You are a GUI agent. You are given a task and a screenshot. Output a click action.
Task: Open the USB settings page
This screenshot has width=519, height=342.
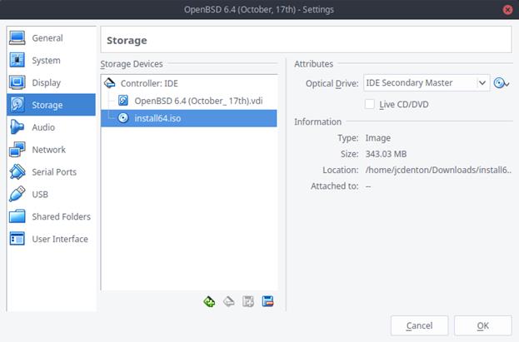click(39, 195)
